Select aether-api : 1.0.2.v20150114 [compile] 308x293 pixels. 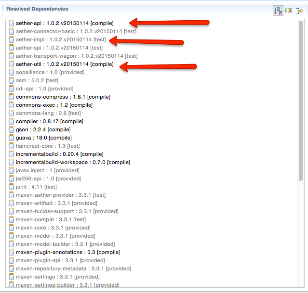tap(65, 23)
